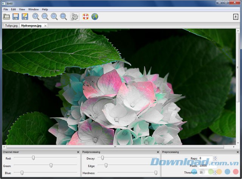Viewport: 242px width, 179px height.
Task: Click the question mark button at toolbar right
Action: [236, 17]
